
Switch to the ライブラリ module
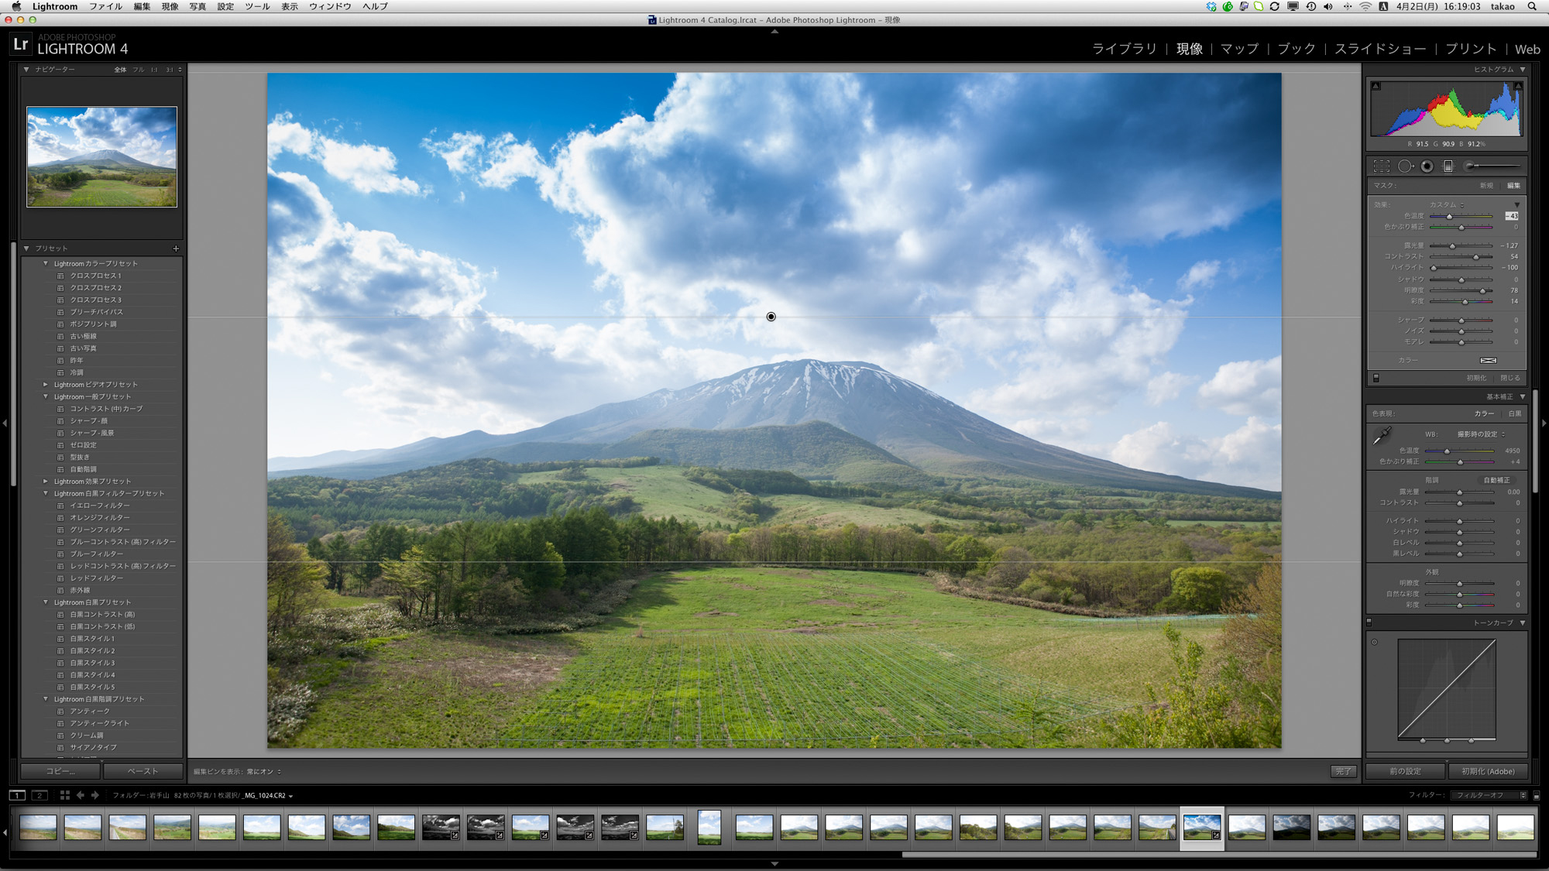point(1124,49)
